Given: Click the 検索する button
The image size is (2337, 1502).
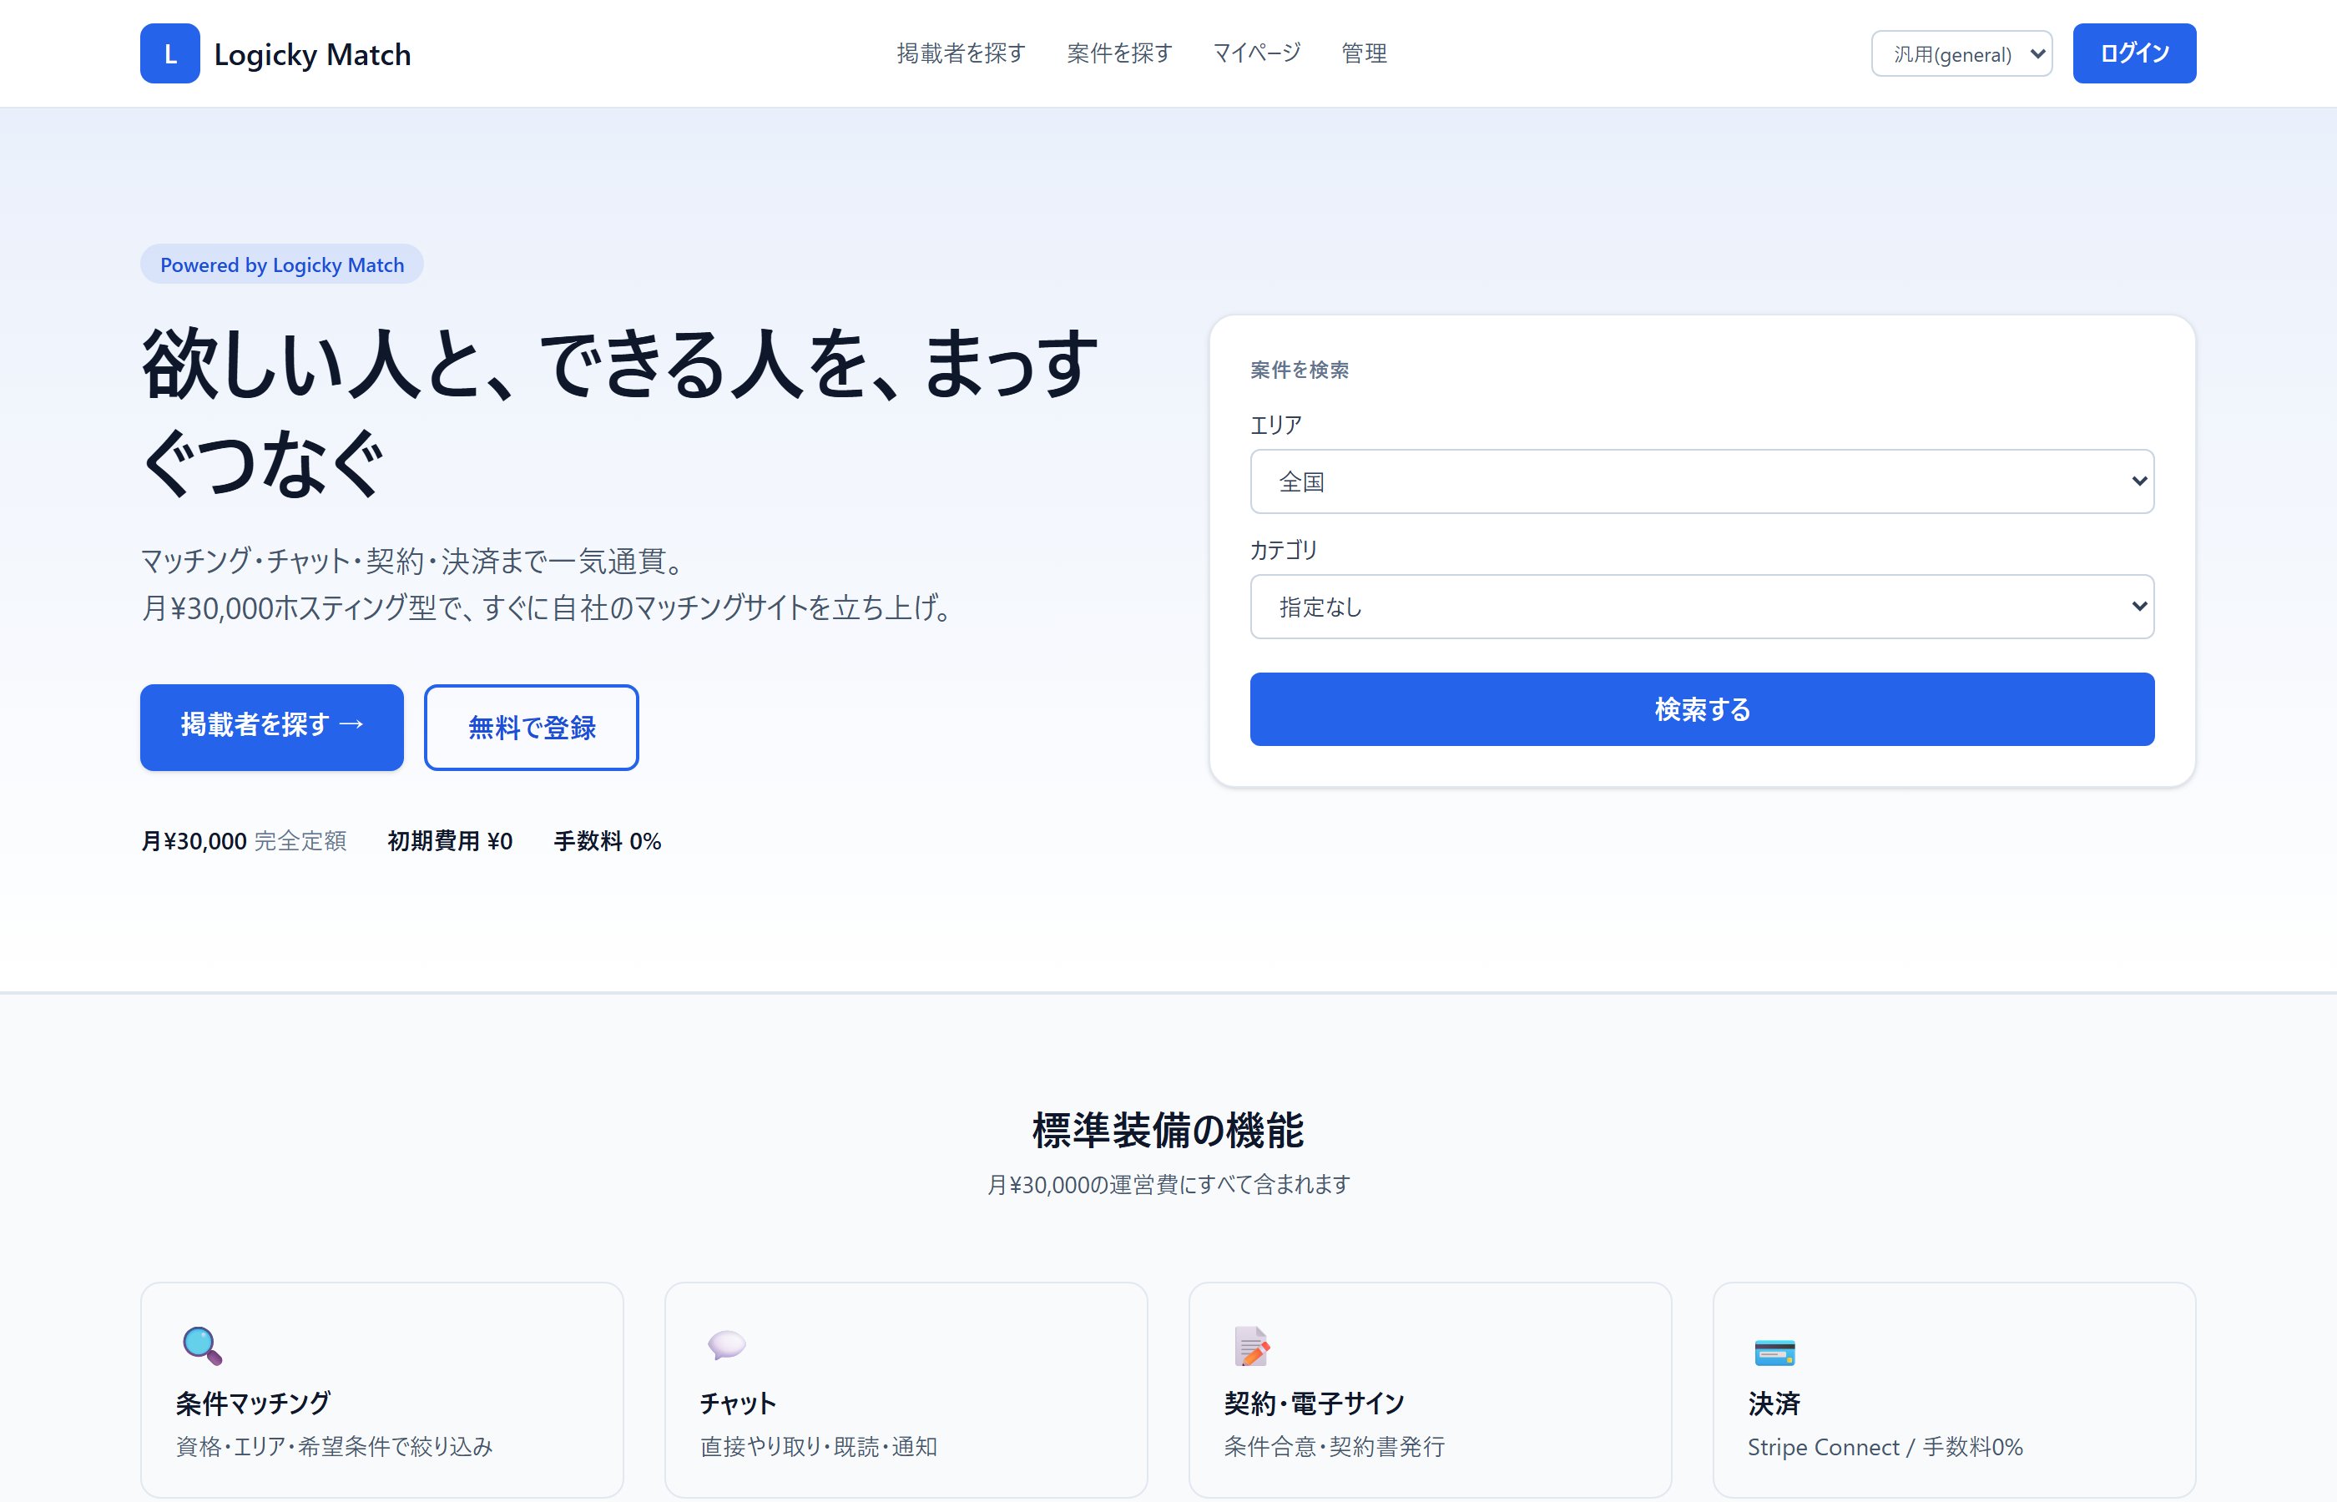Looking at the screenshot, I should (x=1702, y=709).
